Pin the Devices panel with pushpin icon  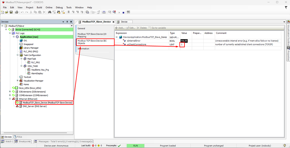tap(67, 22)
